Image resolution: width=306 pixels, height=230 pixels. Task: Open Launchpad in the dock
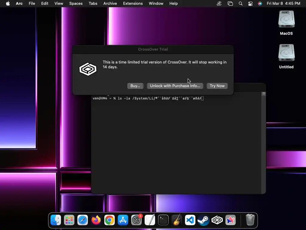pos(69,220)
